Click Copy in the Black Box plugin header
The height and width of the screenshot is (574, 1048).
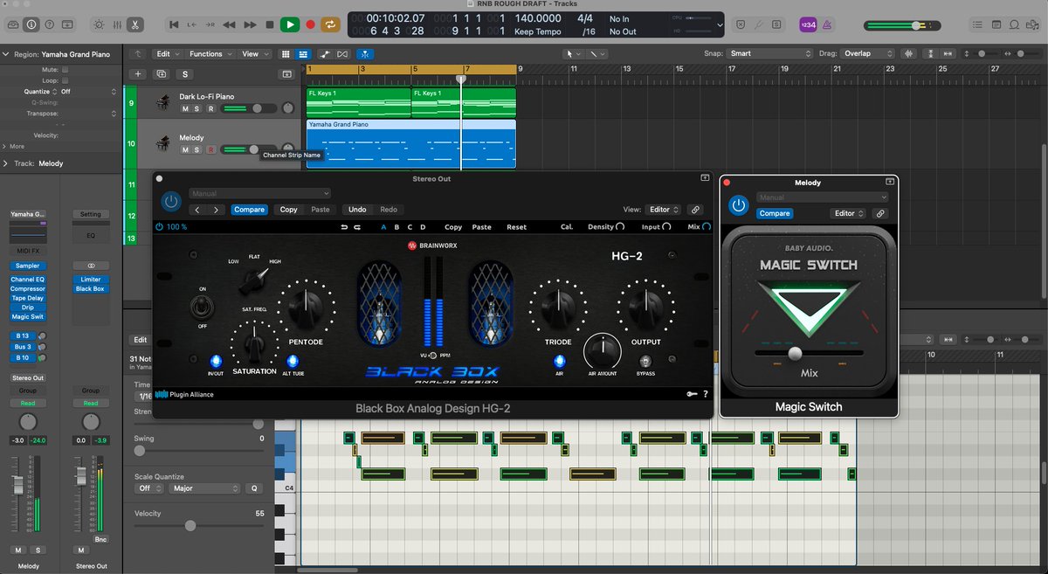(x=288, y=210)
